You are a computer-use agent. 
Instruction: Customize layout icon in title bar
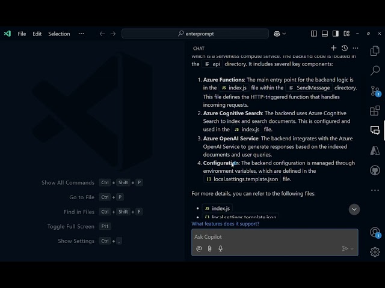point(346,34)
